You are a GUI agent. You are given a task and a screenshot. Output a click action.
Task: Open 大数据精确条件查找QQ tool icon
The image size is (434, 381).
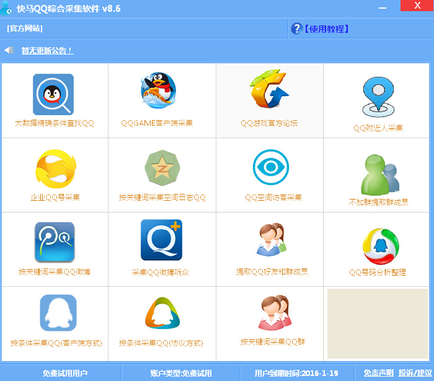tap(53, 95)
